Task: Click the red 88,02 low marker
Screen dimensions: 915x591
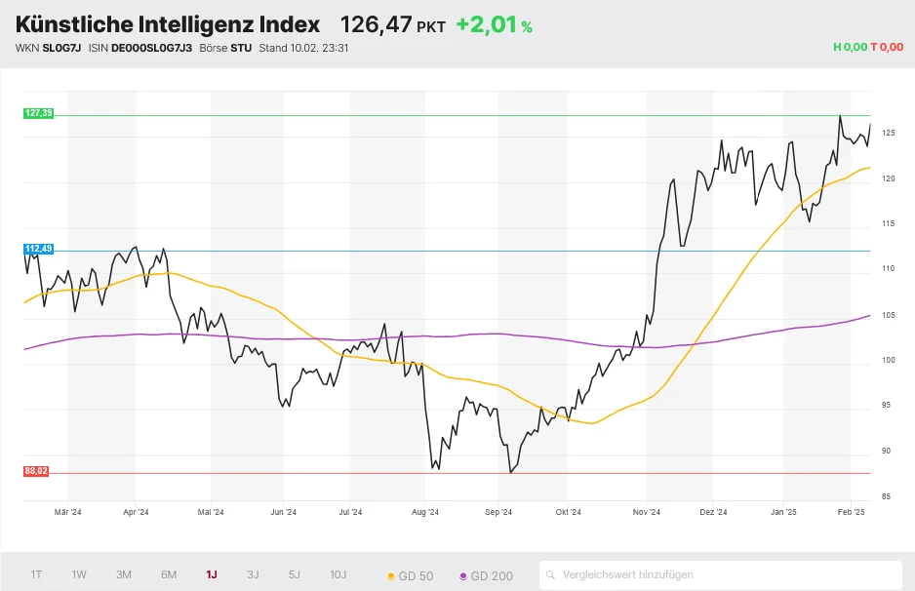Action: coord(36,472)
